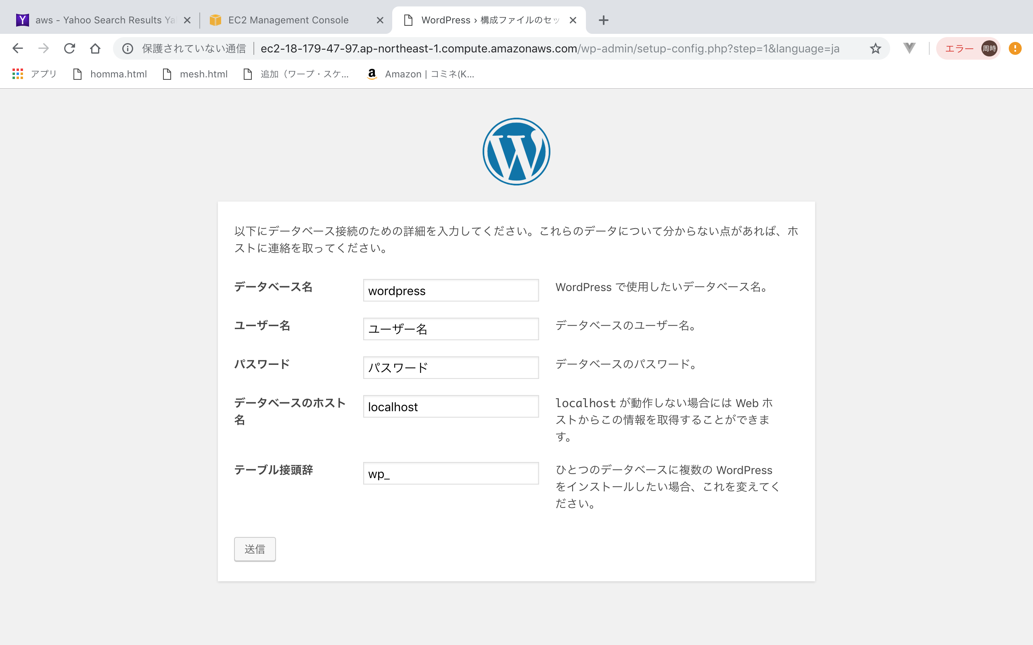Open the アプリ apps shortcut
Viewport: 1033px width, 645px height.
pos(35,74)
